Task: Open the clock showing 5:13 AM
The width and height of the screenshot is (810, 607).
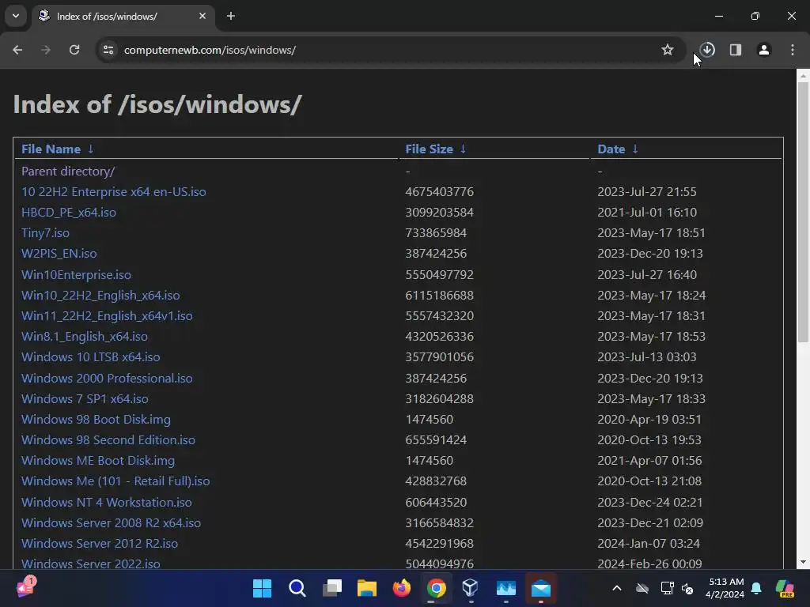Action: (x=725, y=588)
